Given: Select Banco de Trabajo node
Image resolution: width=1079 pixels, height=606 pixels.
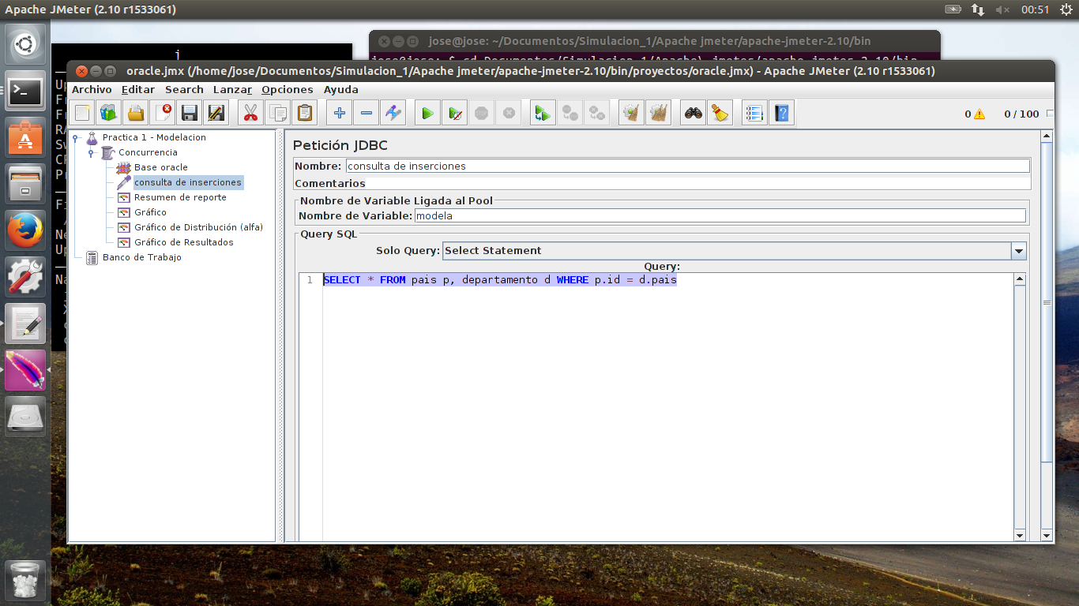Looking at the screenshot, I should click(142, 257).
